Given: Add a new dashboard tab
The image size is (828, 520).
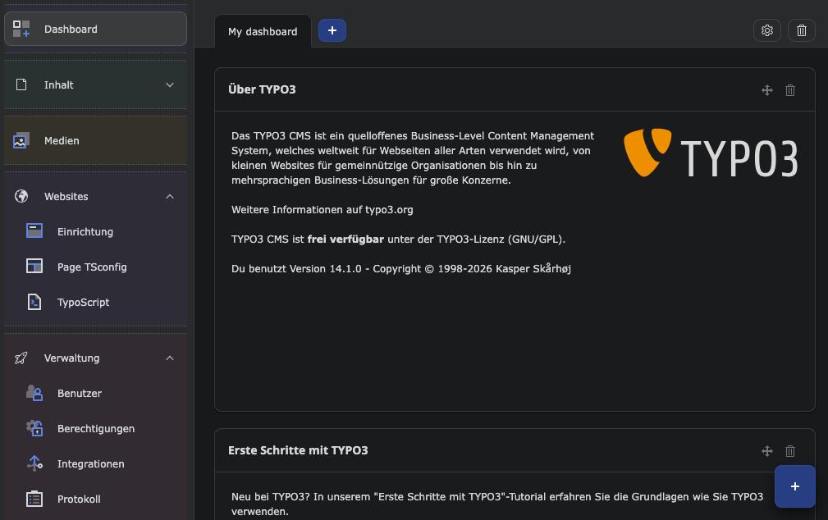Looking at the screenshot, I should coord(332,30).
